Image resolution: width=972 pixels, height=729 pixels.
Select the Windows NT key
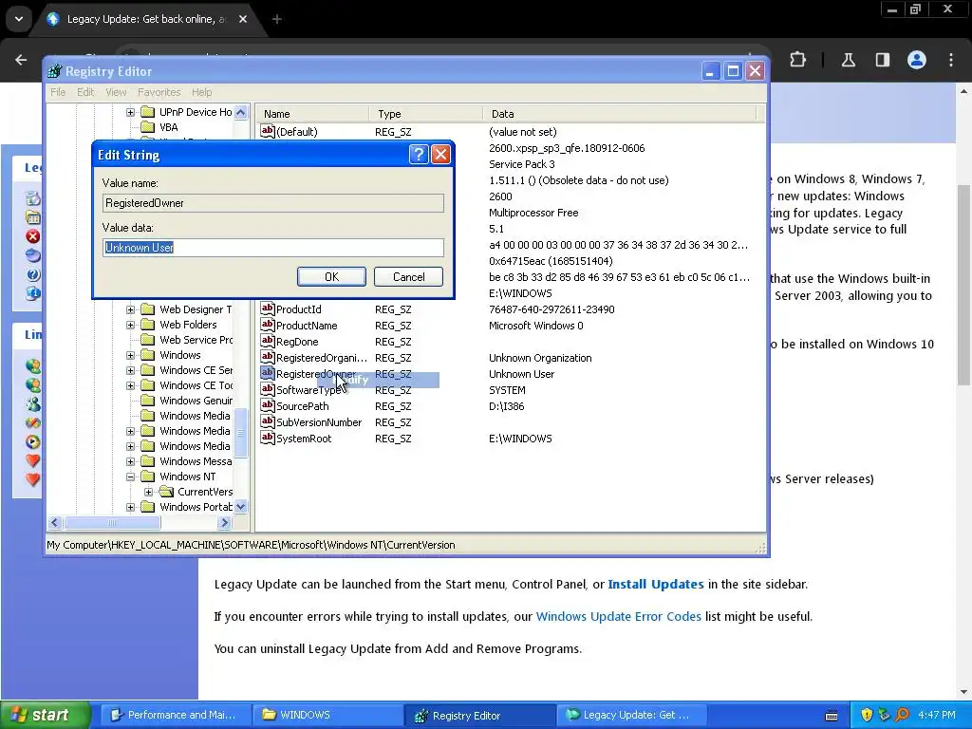point(187,477)
